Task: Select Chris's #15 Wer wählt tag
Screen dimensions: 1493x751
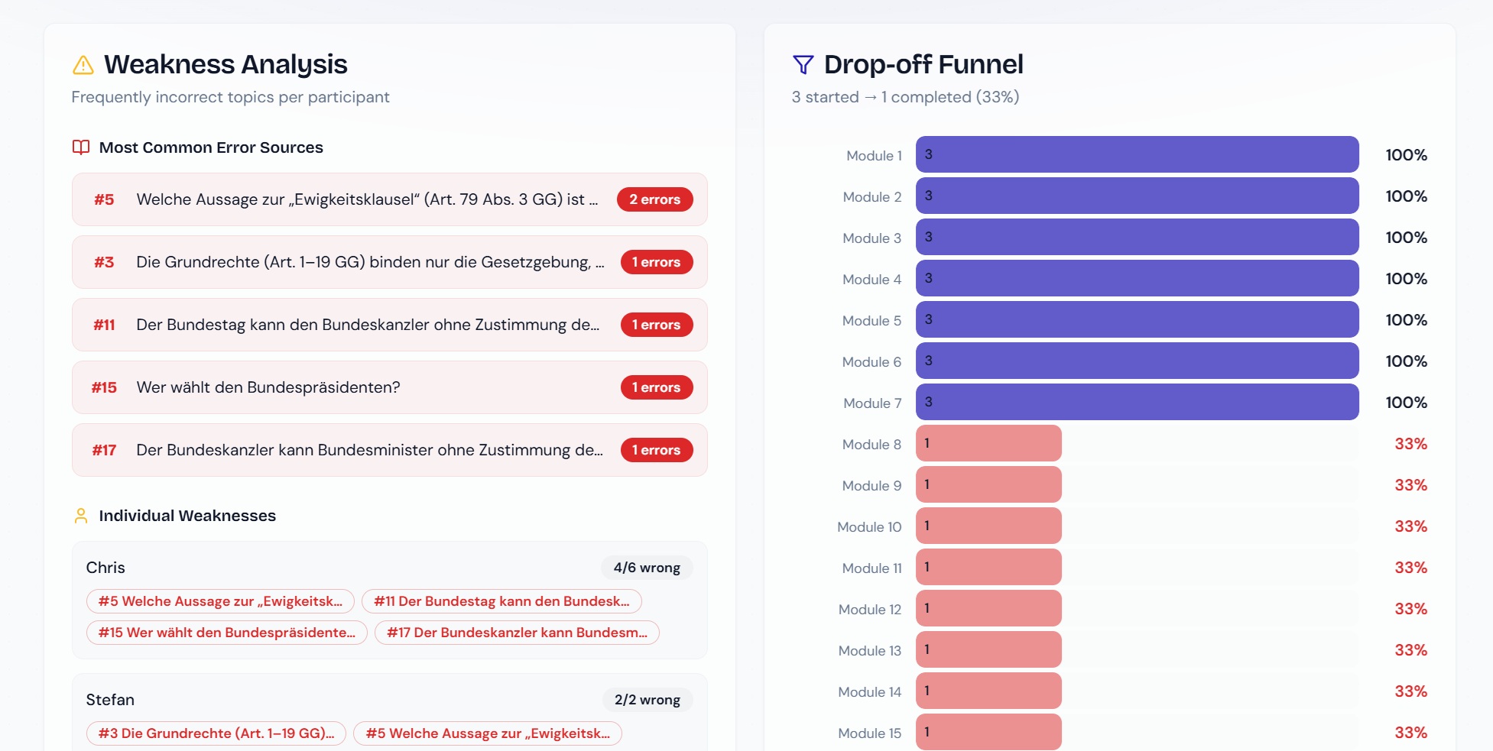Action: tap(227, 633)
